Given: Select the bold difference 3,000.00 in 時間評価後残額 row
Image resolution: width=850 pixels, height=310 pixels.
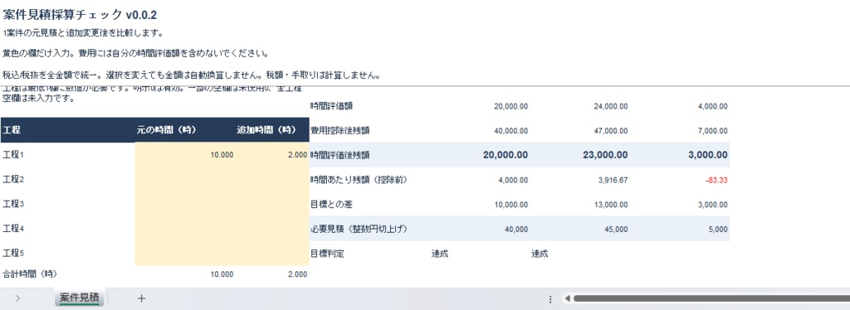Looking at the screenshot, I should coord(708,155).
